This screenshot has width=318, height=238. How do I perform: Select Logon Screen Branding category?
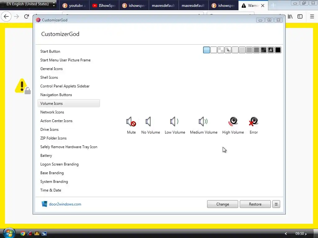pos(69,164)
